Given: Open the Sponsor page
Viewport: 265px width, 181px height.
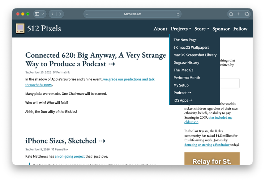Looking at the screenshot, I should point(221,29).
